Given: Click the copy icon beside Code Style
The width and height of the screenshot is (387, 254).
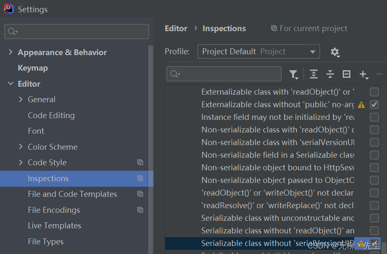Looking at the screenshot, I should 140,162.
